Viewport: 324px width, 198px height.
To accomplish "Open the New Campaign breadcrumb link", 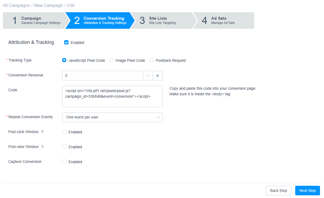I will pyautogui.click(x=48, y=5).
